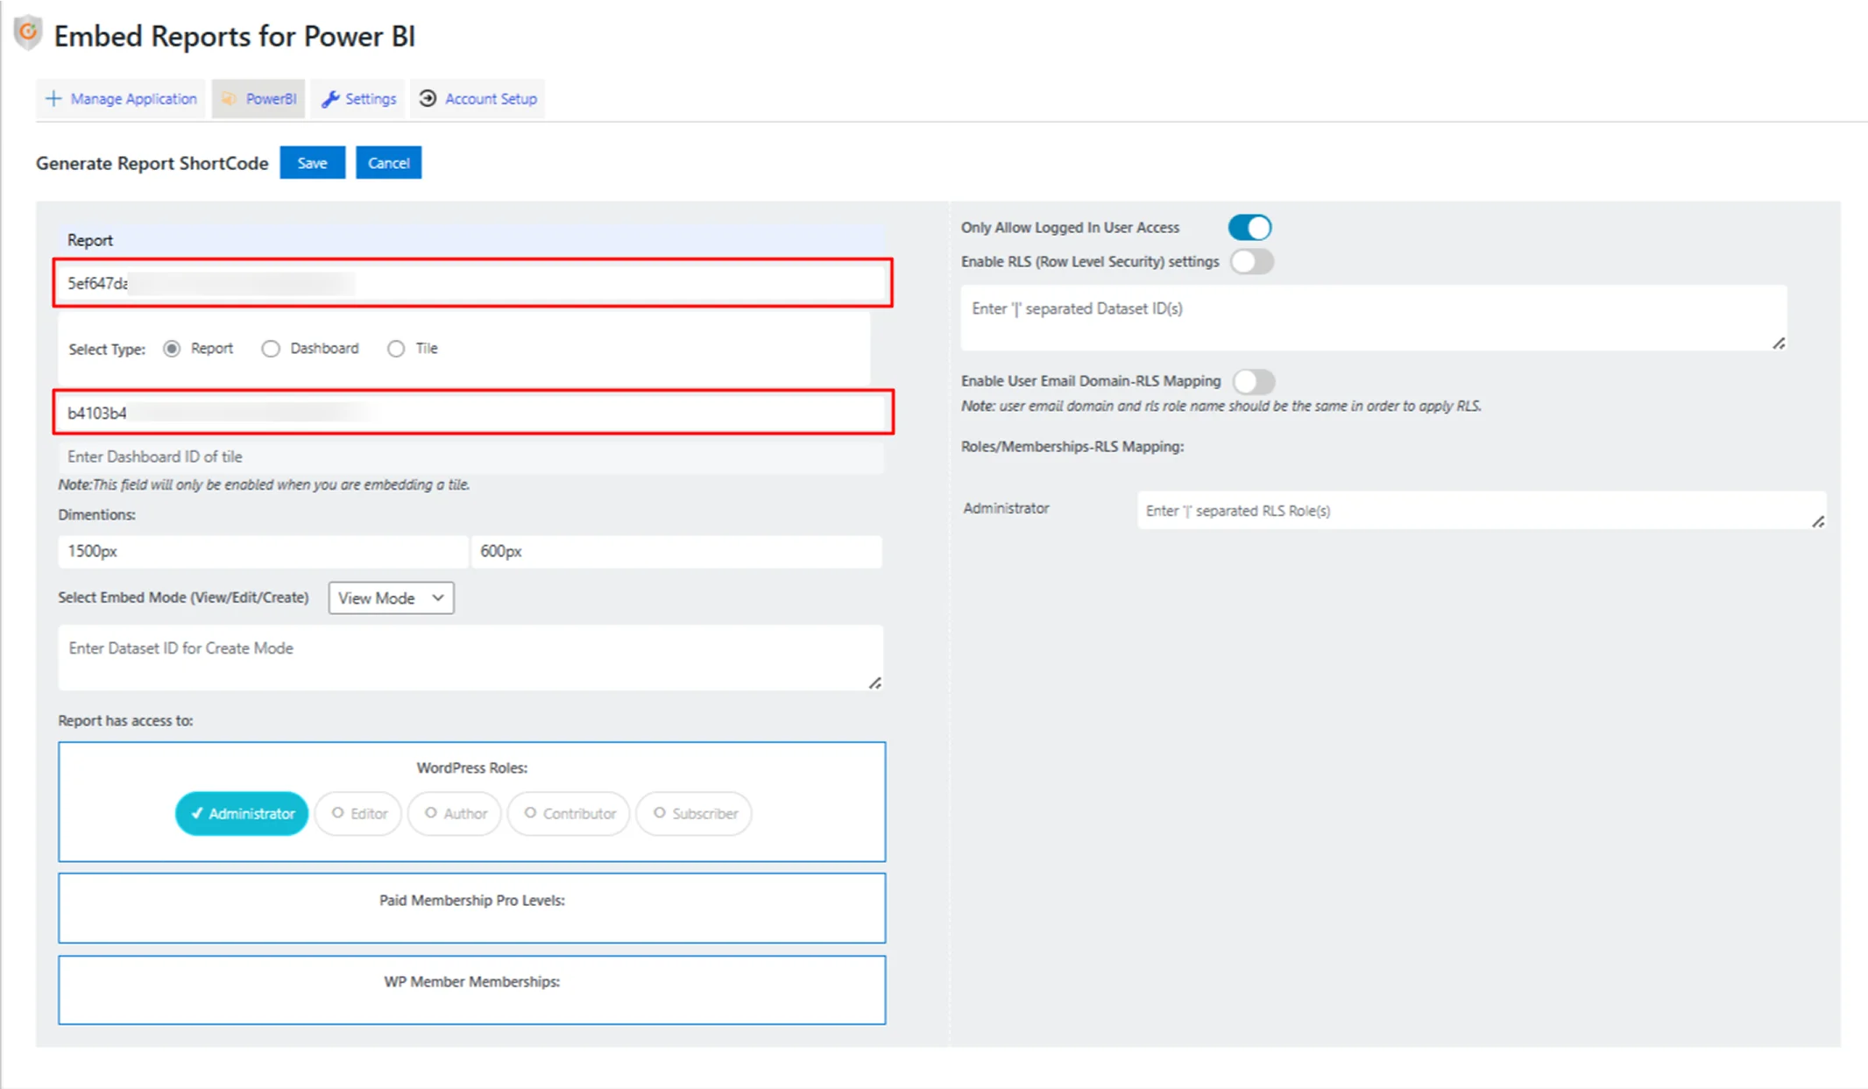This screenshot has height=1089, width=1868.
Task: Click the WP Member Memberships label
Action: (471, 981)
